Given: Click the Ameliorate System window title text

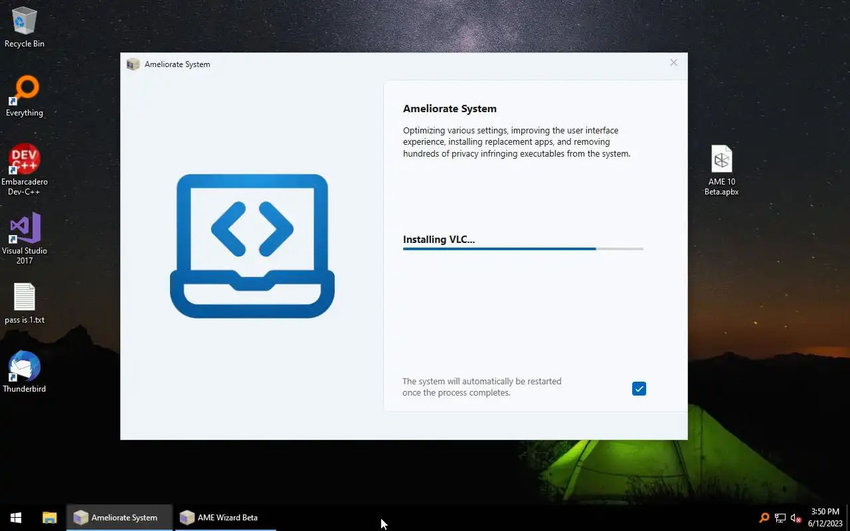Looking at the screenshot, I should pos(177,64).
